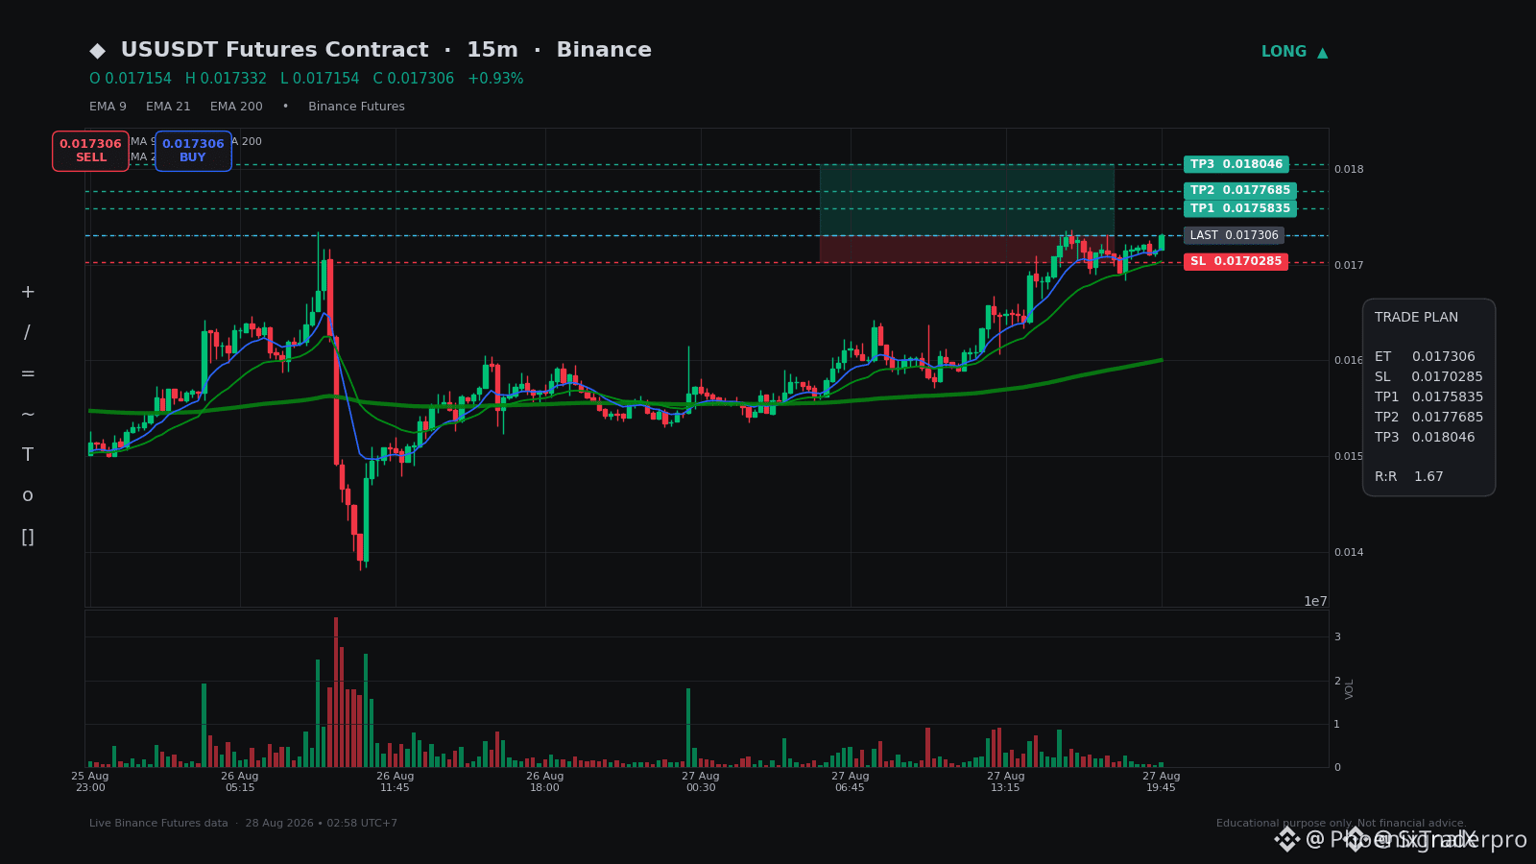
Task: Click the R:R 1.67 ratio row
Action: point(1409,477)
